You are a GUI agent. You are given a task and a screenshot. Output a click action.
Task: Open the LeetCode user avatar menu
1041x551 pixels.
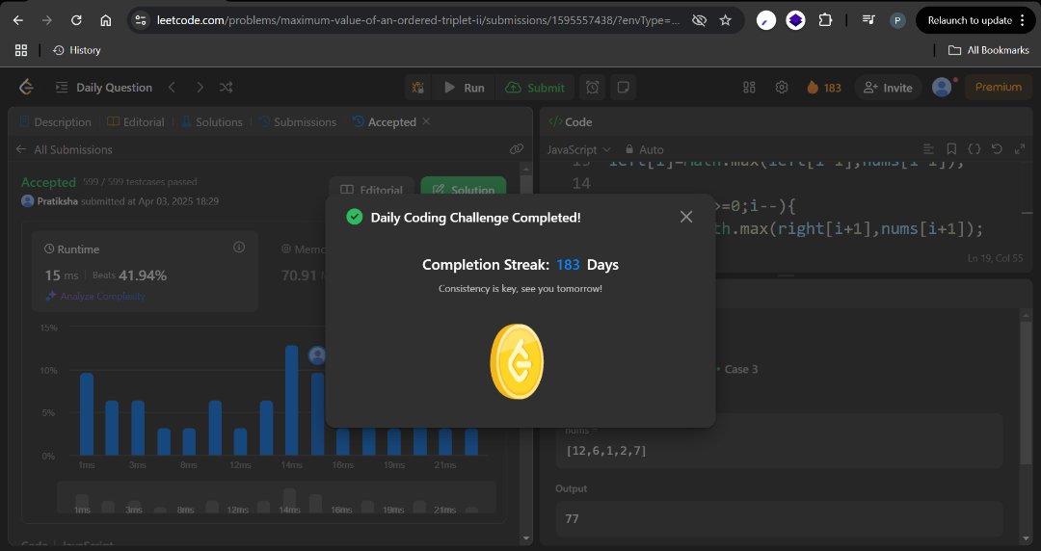click(x=942, y=88)
